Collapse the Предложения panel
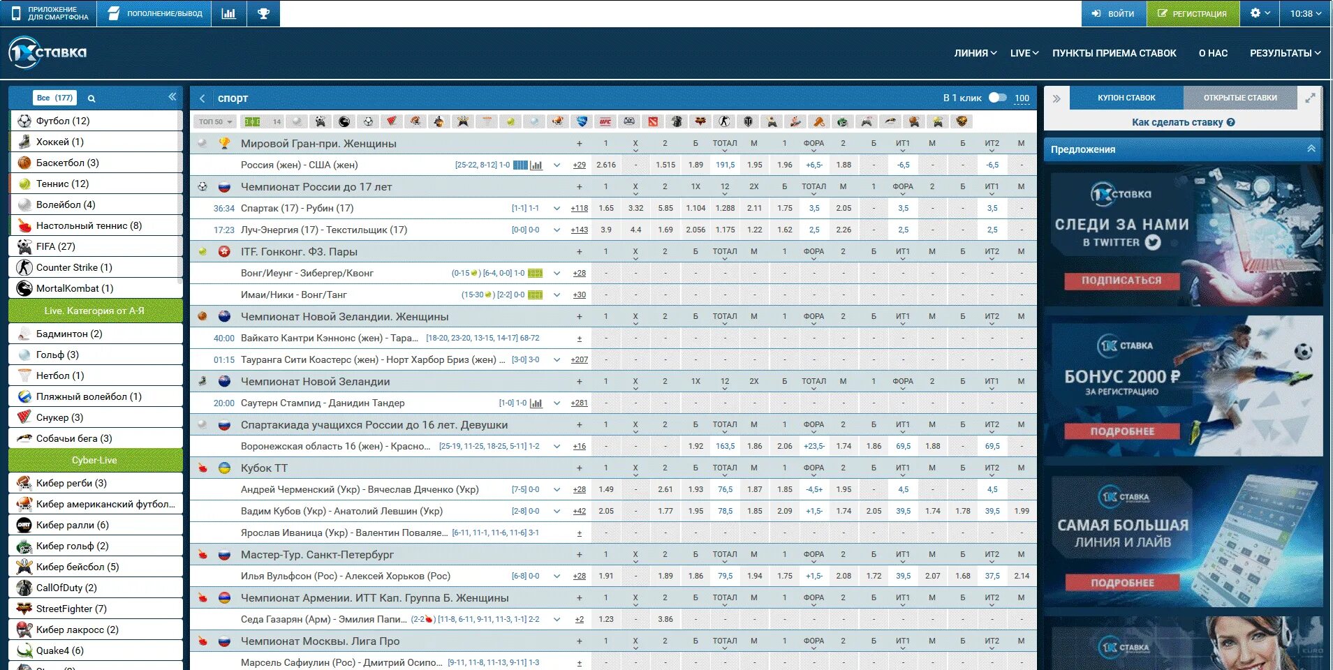The width and height of the screenshot is (1333, 670). 1311,149
